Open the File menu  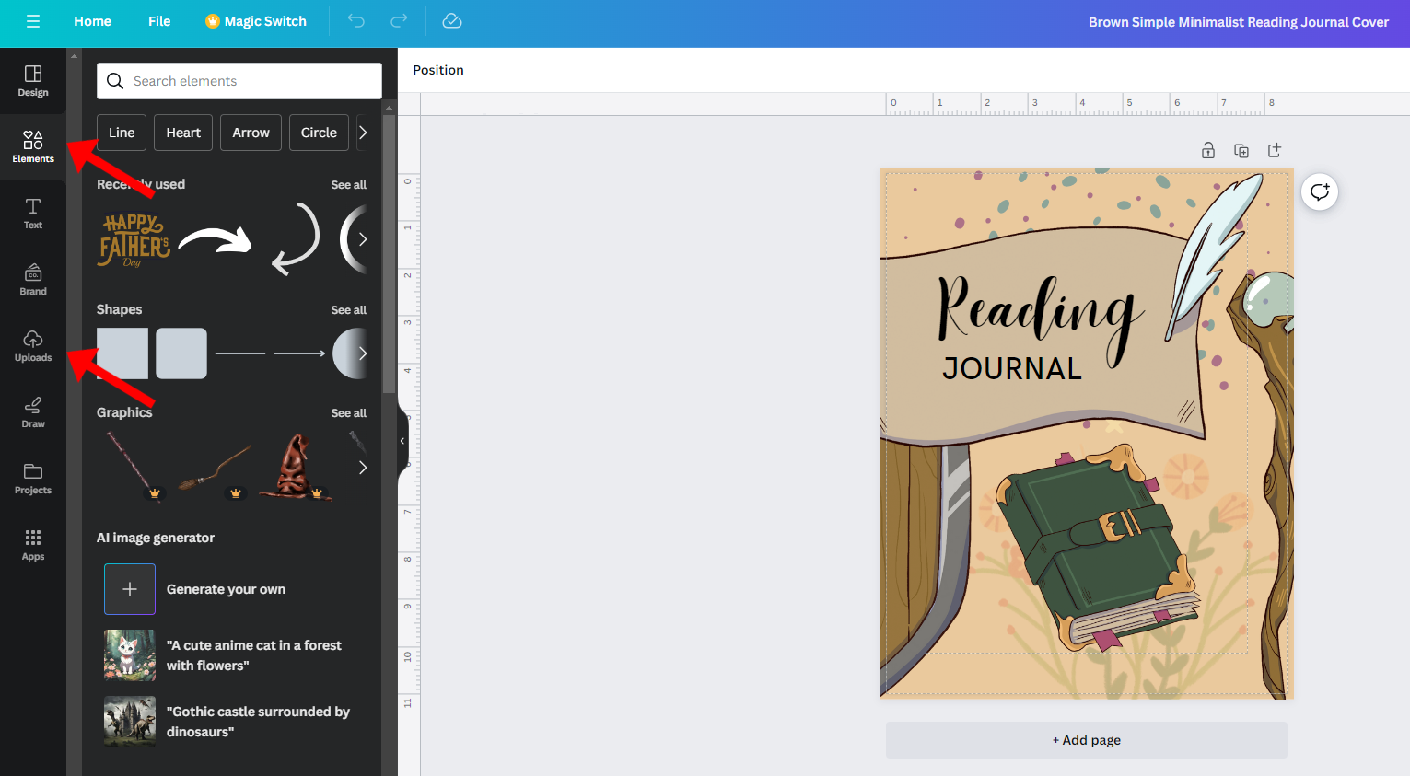(x=159, y=21)
